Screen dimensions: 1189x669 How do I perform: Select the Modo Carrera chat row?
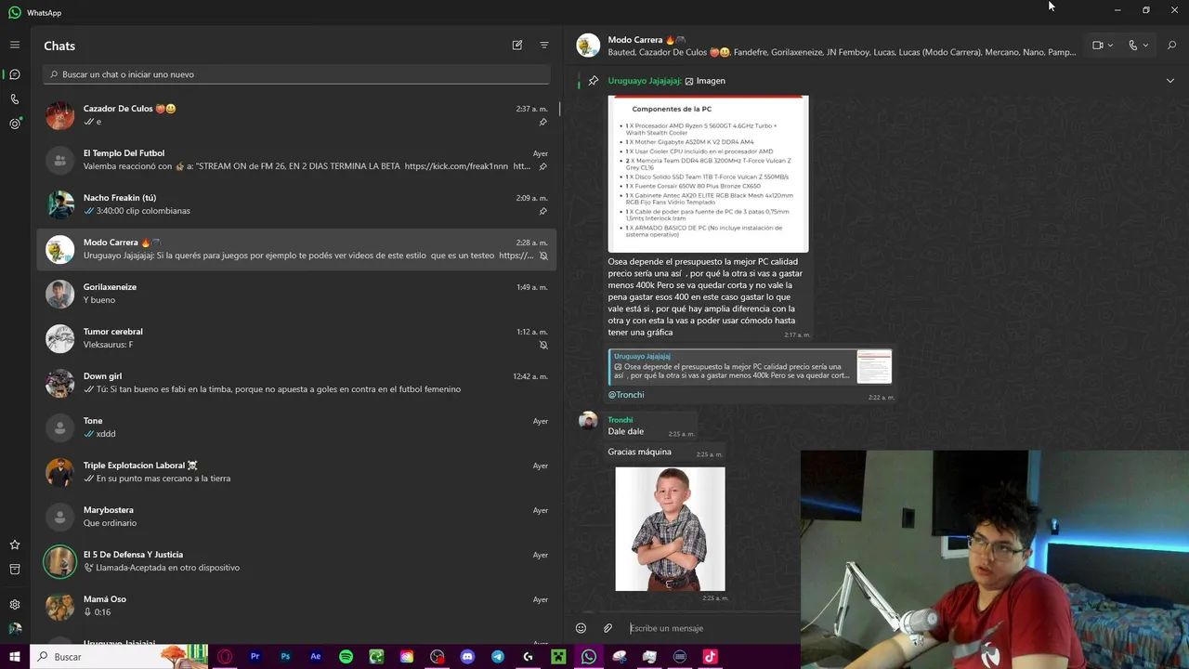(296, 249)
